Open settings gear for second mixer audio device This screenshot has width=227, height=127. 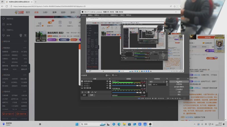(144, 93)
